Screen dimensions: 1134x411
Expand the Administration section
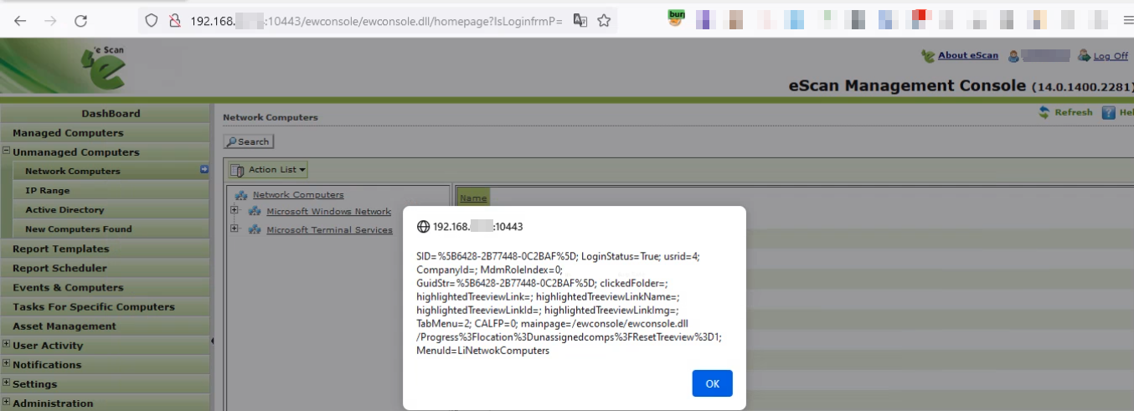click(x=6, y=402)
